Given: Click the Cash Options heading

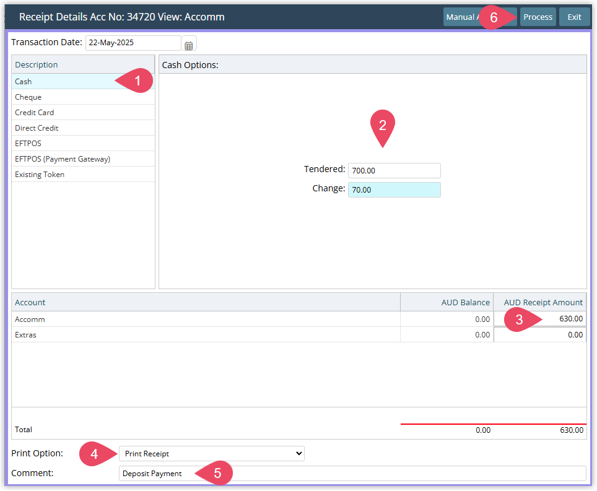Looking at the screenshot, I should [190, 65].
